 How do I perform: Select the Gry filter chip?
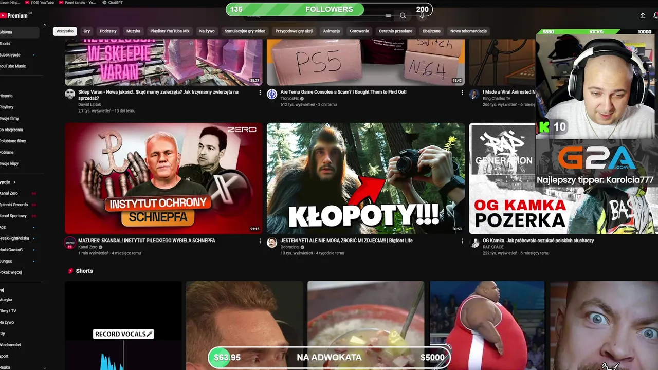[86, 31]
